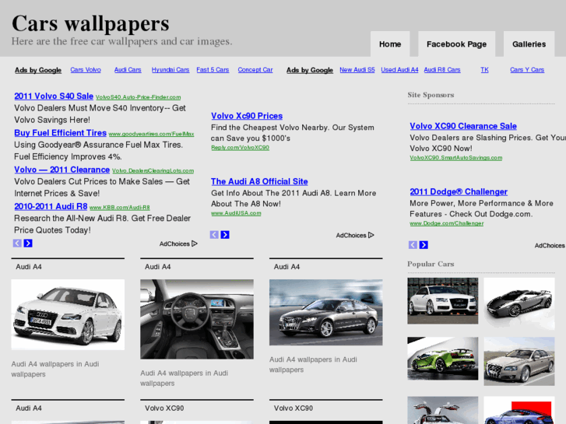
Task: Visit the Reply.com/VolvoXC90 URL link
Action: coord(240,148)
